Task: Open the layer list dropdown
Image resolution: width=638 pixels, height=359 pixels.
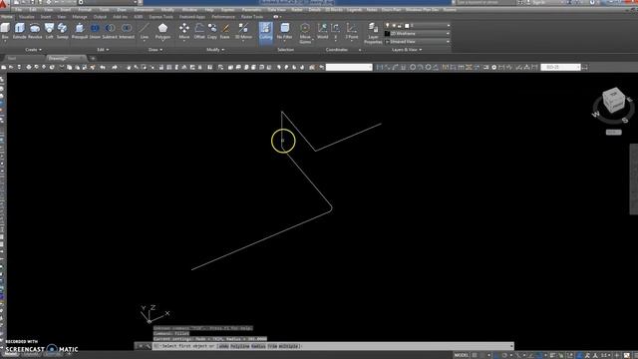Action: tap(418, 26)
